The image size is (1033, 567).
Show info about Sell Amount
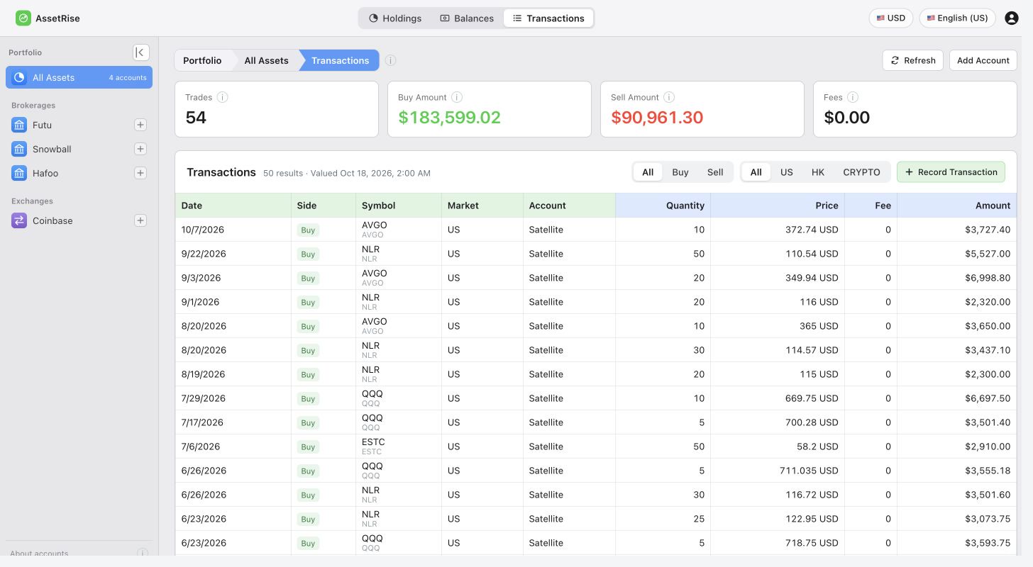pos(669,97)
